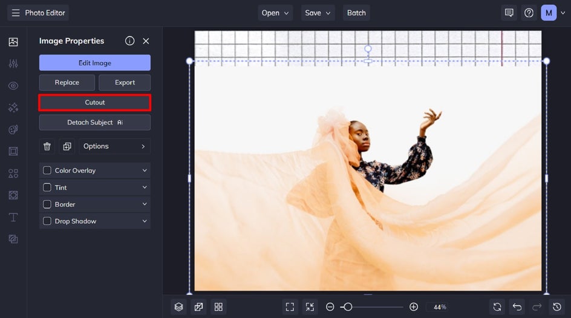Open the Text tool in sidebar
The image size is (571, 318).
pyautogui.click(x=13, y=217)
